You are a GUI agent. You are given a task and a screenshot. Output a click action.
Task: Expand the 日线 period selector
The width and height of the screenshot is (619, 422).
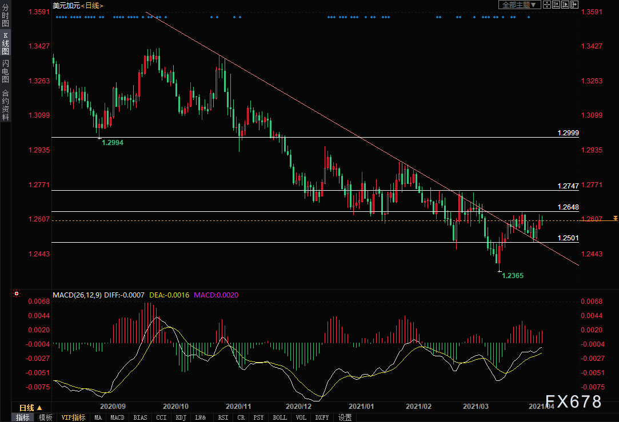[x=30, y=408]
